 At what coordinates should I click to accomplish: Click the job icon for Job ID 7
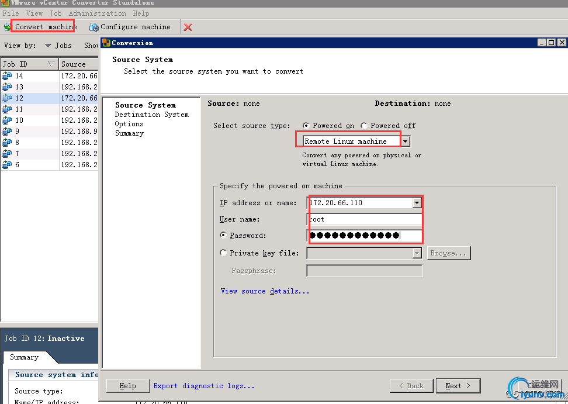coord(7,154)
